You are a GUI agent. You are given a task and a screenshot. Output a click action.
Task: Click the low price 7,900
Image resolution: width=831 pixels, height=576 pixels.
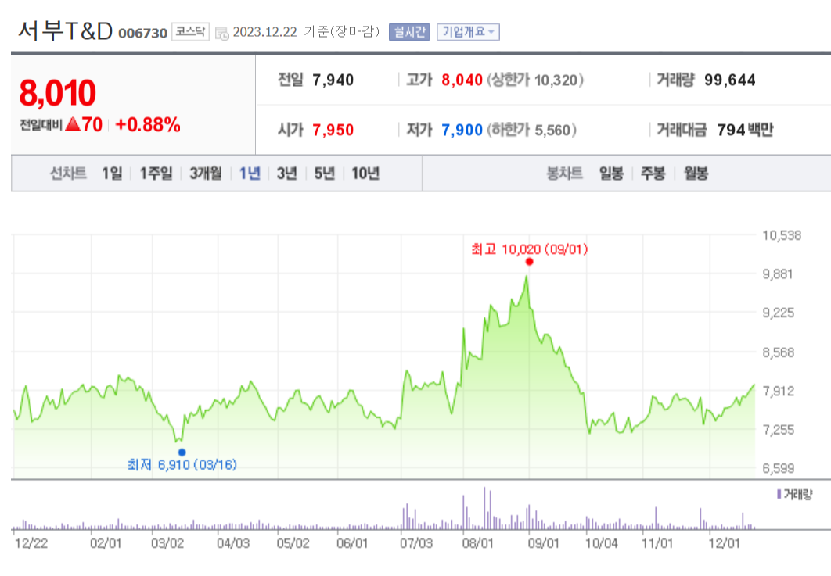(462, 130)
